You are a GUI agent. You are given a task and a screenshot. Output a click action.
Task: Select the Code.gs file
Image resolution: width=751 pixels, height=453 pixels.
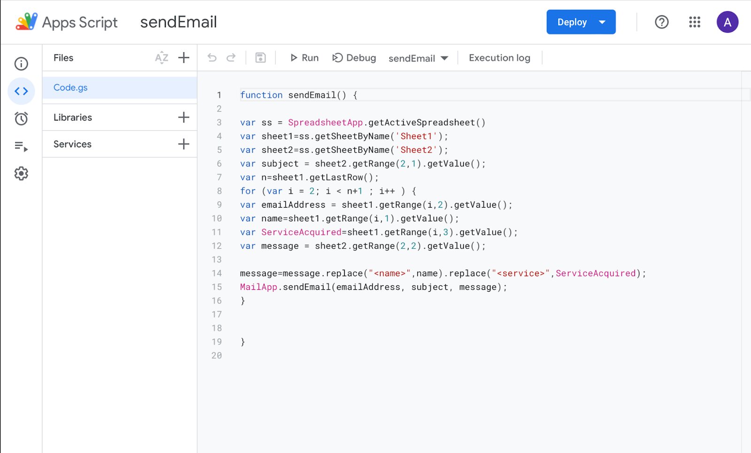pos(70,88)
